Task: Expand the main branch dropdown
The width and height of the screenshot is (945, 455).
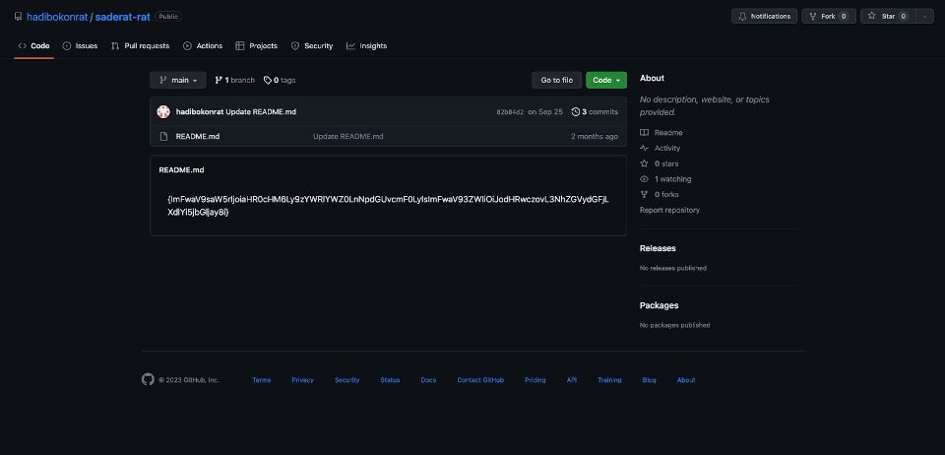Action: [x=178, y=80]
